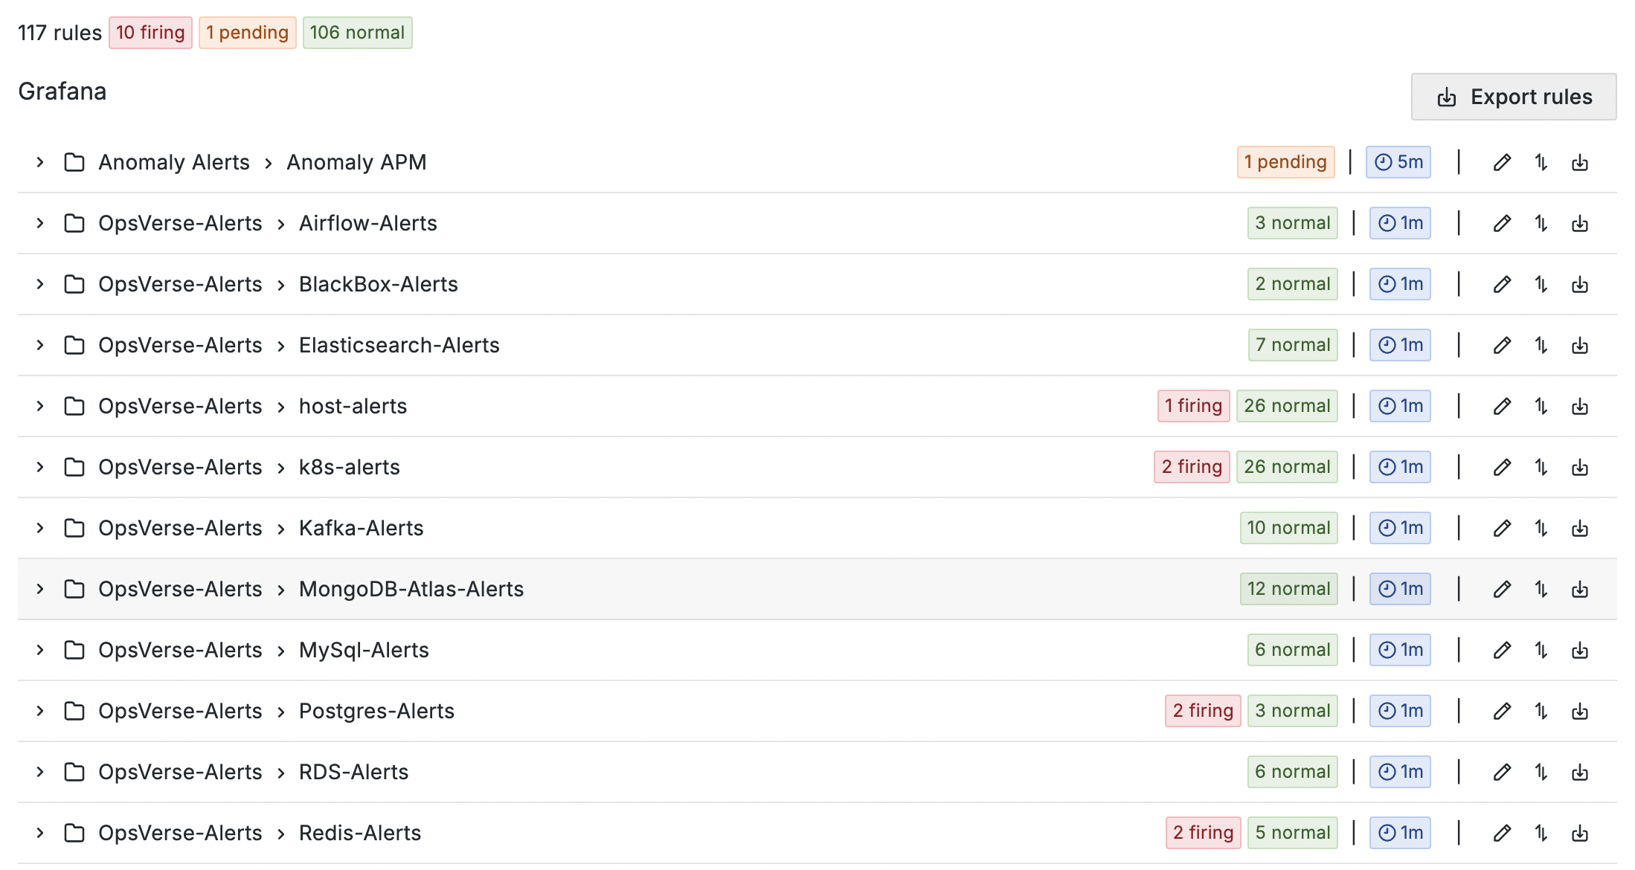
Task: Click export icon for BlackBox-Alerts row
Action: click(1580, 284)
